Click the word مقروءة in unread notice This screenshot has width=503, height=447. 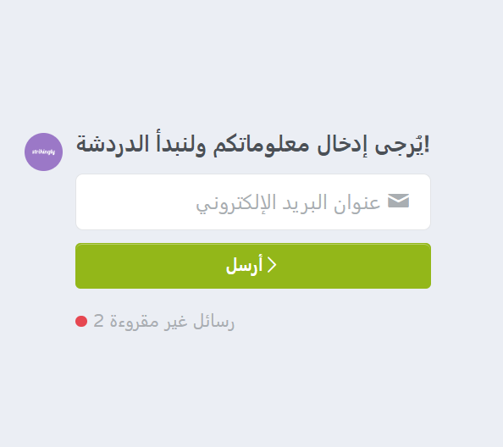[135, 322]
